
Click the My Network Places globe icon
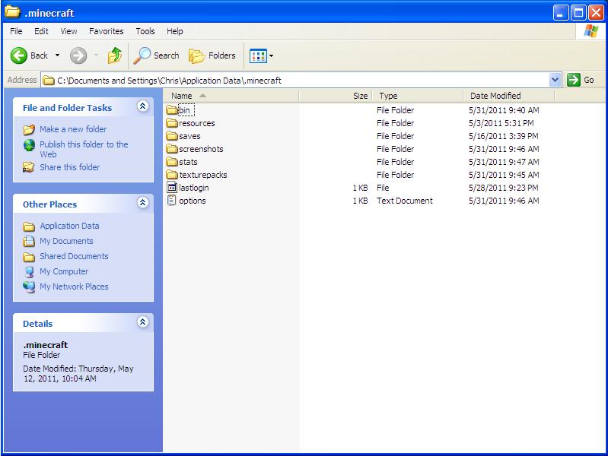(x=29, y=287)
